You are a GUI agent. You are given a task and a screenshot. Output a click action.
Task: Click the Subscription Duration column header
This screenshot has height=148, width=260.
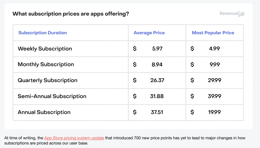click(42, 33)
